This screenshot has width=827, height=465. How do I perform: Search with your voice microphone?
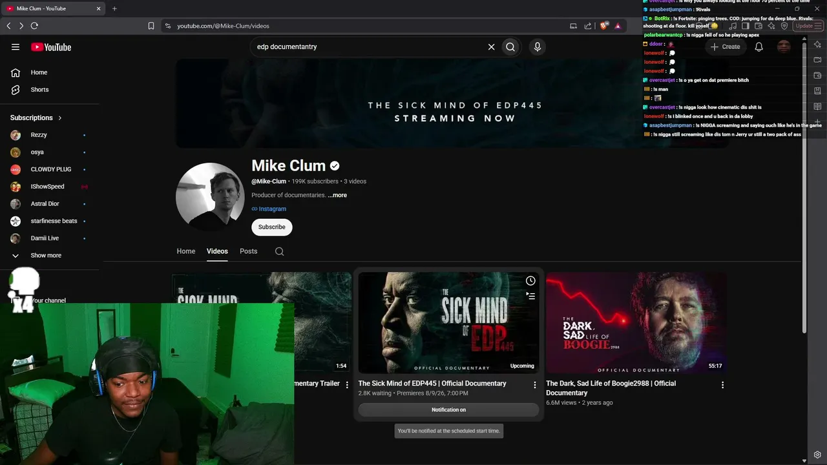537,46
